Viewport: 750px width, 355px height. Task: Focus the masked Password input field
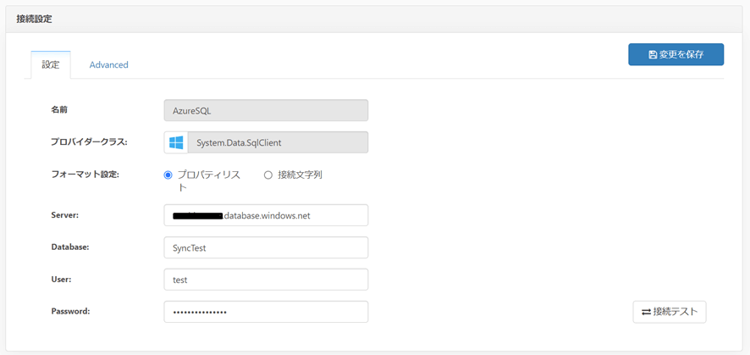click(266, 312)
